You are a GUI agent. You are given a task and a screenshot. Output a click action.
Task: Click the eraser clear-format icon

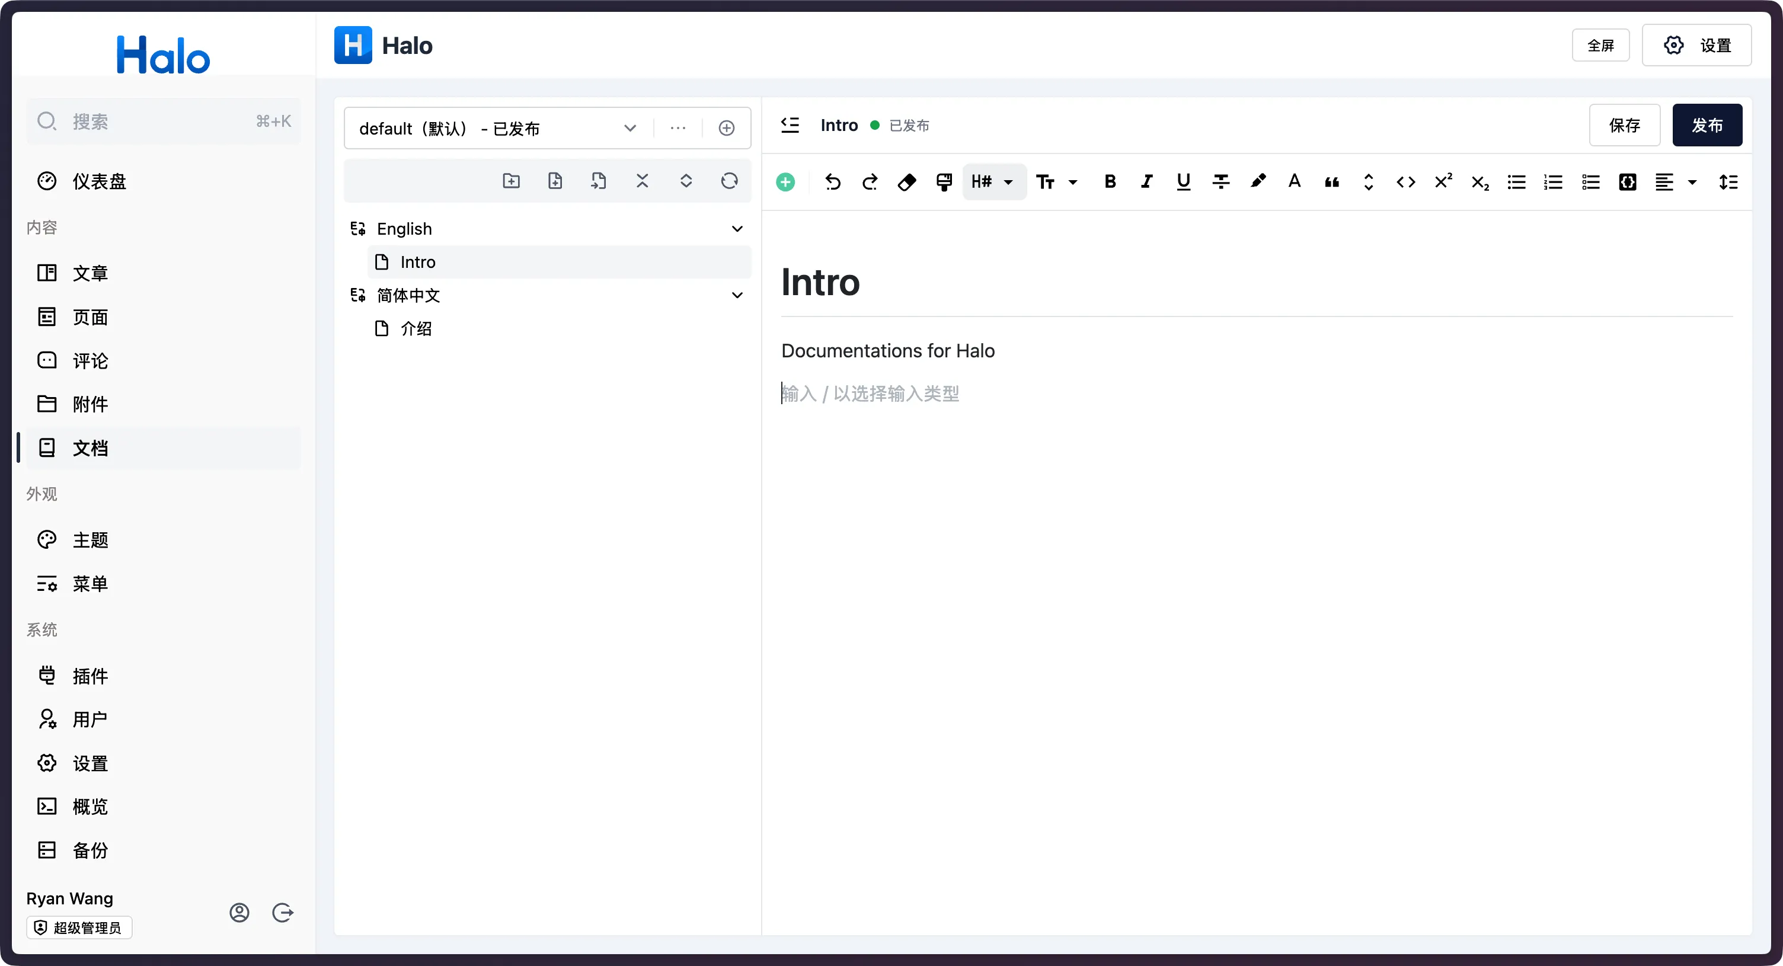tap(906, 182)
